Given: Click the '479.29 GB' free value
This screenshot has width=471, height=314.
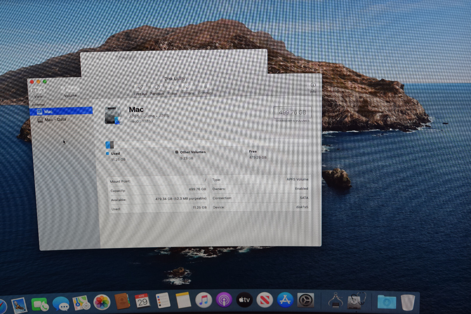Looking at the screenshot, I should click(x=258, y=157).
